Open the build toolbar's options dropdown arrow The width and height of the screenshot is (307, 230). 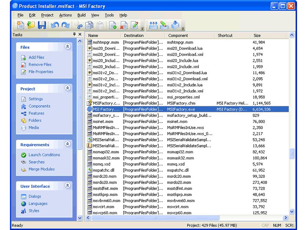(x=183, y=28)
